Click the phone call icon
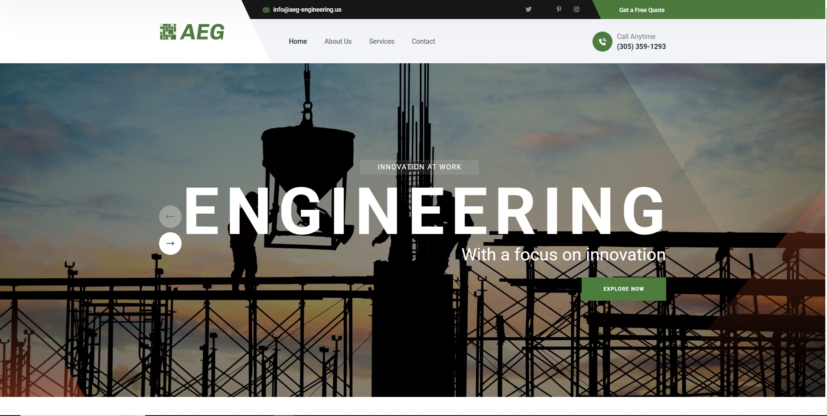Image resolution: width=827 pixels, height=416 pixels. tap(602, 41)
